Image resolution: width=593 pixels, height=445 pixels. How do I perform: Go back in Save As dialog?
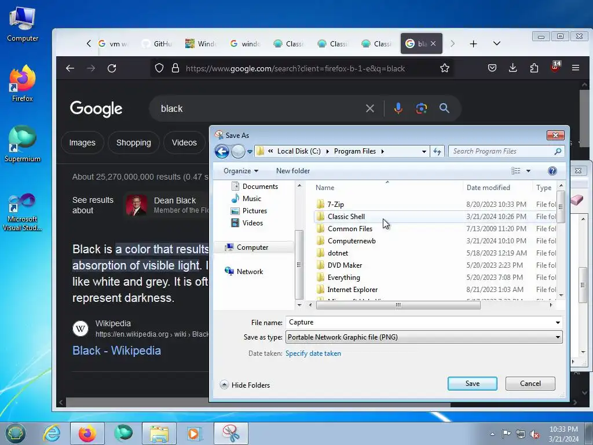pyautogui.click(x=222, y=151)
